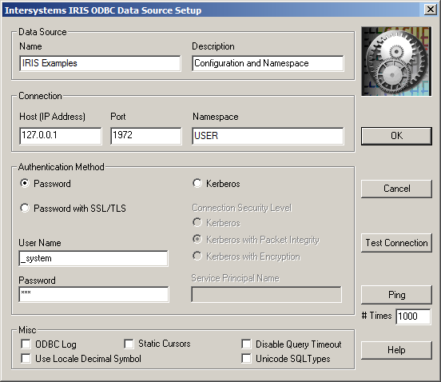Open Help for this dialog

pos(396,350)
